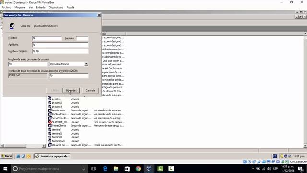Open the Máquina menu
Image resolution: width=307 pixels, height=173 pixels.
tap(20, 7)
